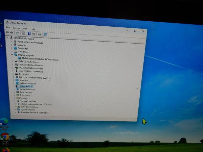Screen dimensions: 203x152
Task: Click the Forward arrow toolbar icon
Action: (x=11, y=33)
